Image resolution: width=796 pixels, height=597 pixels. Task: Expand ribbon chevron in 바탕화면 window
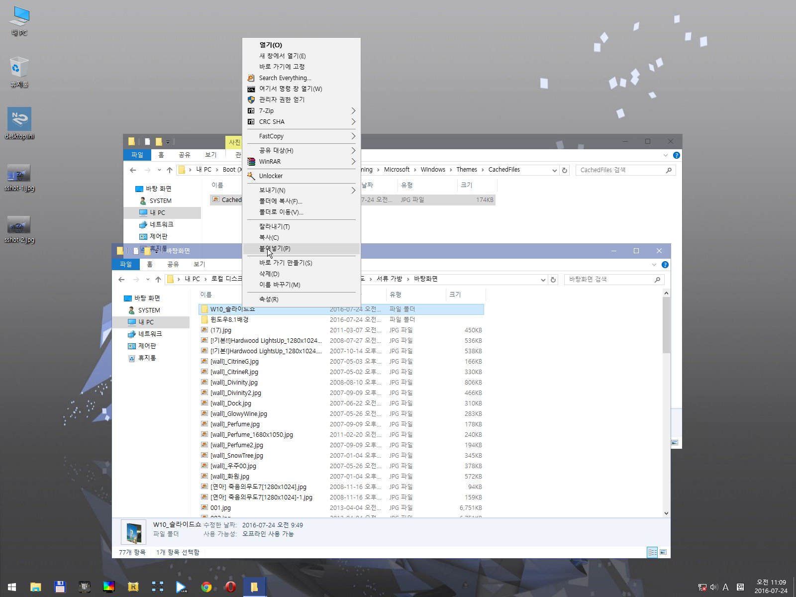point(654,265)
